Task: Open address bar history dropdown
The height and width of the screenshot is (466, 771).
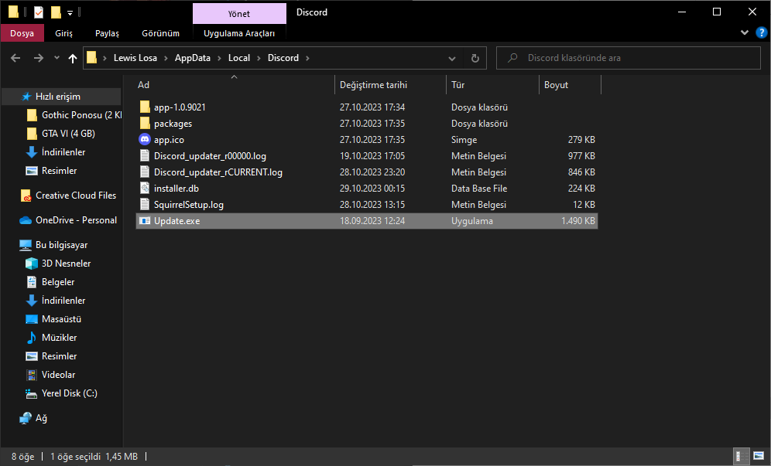Action: (x=452, y=59)
